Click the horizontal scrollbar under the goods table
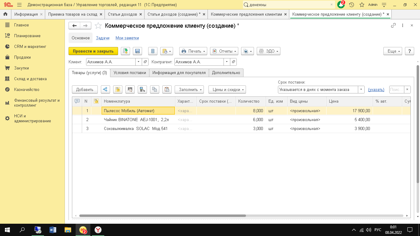 click(x=162, y=216)
